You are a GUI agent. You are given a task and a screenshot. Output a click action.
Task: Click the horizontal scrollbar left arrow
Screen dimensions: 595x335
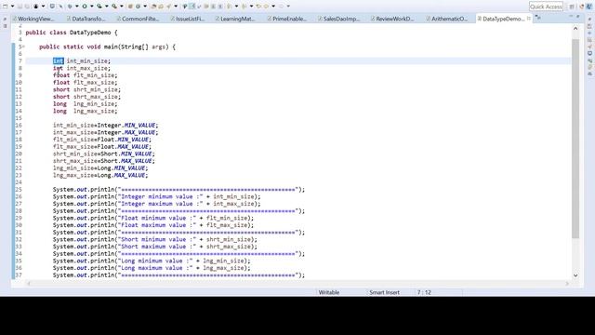(x=29, y=283)
